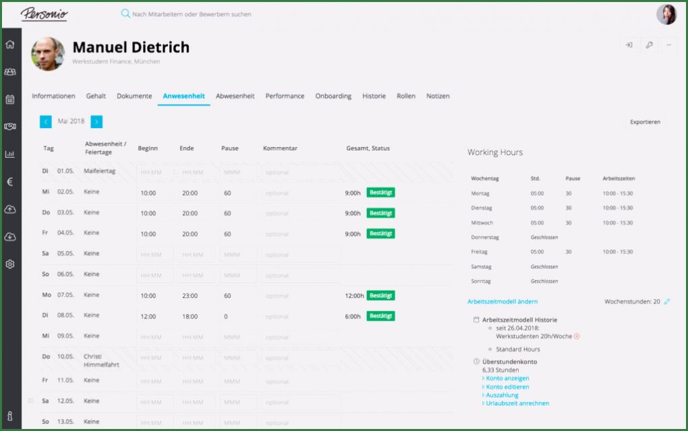
Task: Open the settings gear in the sidebar
Action: 10,264
